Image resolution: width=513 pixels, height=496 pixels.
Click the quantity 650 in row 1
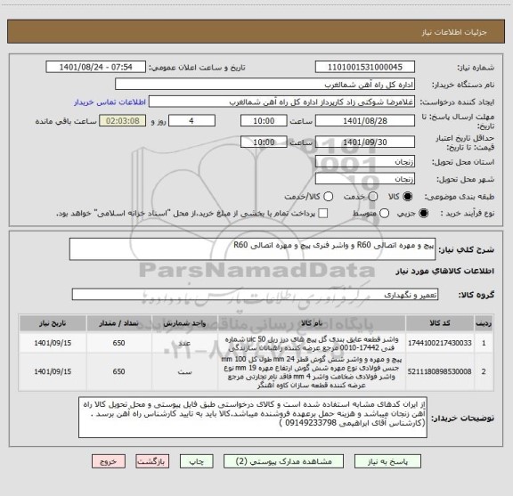point(118,343)
